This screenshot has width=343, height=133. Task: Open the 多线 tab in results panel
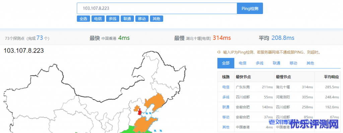260,63
